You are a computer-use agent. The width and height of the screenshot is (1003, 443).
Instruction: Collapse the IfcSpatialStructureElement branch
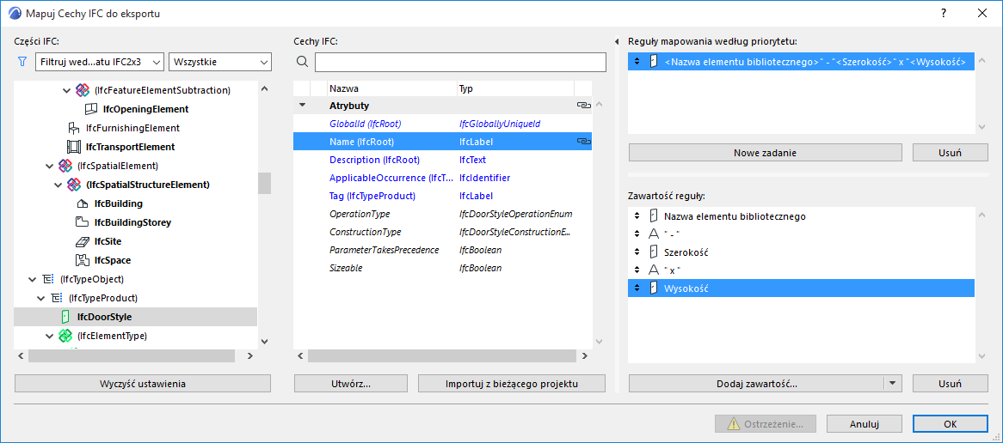point(58,185)
